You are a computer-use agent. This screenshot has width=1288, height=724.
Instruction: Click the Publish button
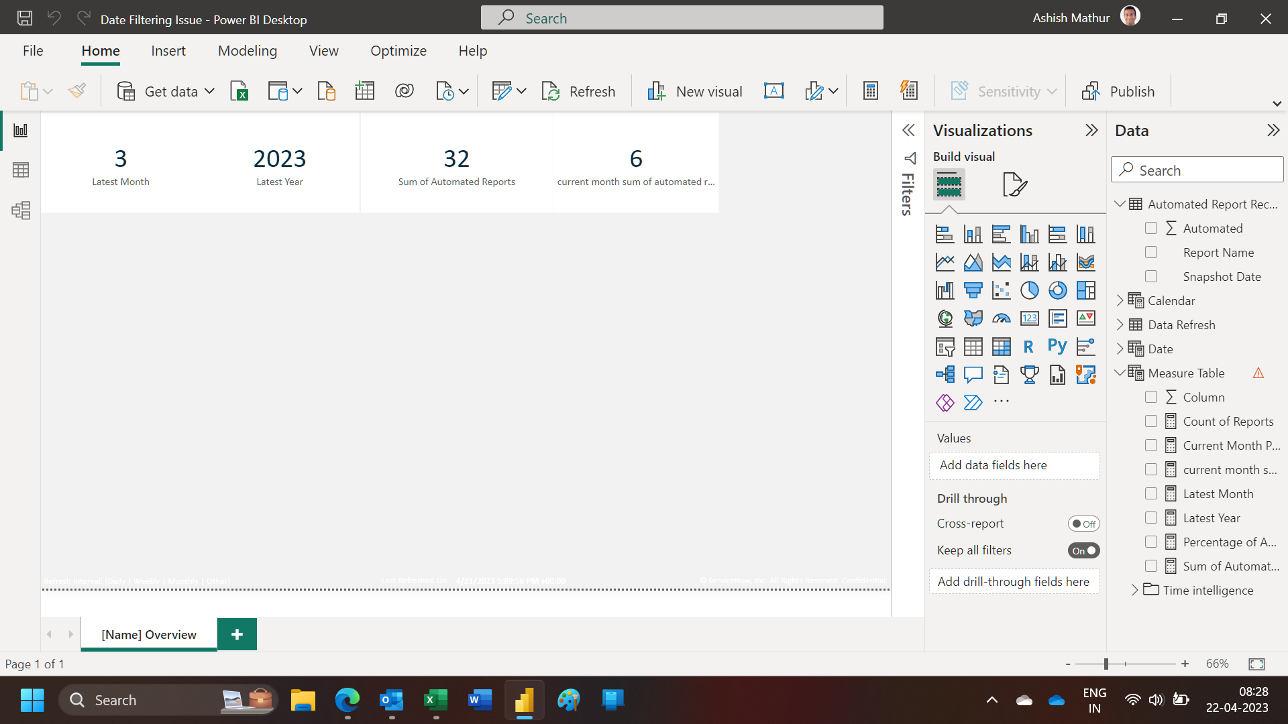click(1118, 91)
